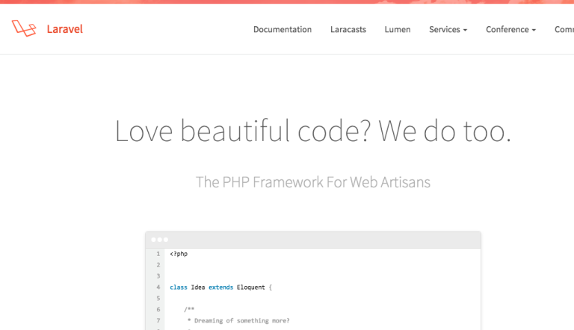
Task: Click the '<?php' code line
Action: tap(179, 254)
